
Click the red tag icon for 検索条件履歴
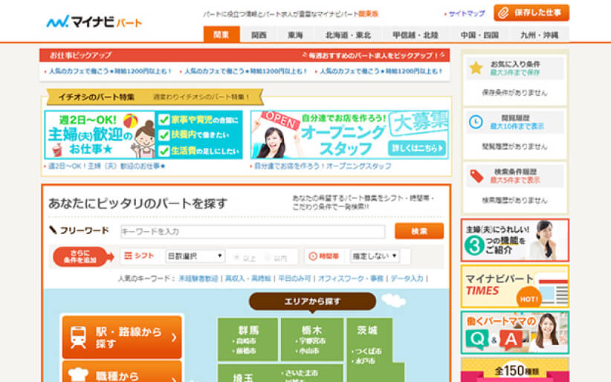click(476, 176)
